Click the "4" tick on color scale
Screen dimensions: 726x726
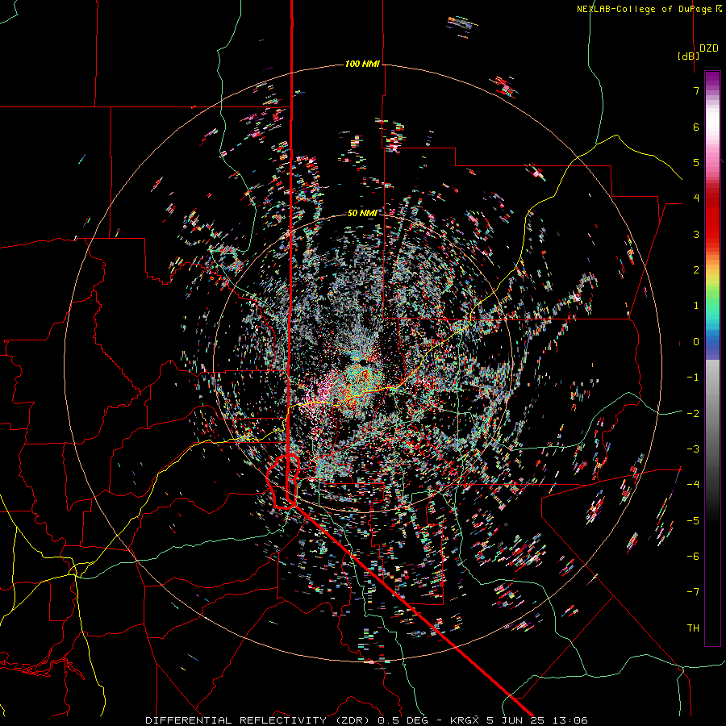pyautogui.click(x=696, y=198)
